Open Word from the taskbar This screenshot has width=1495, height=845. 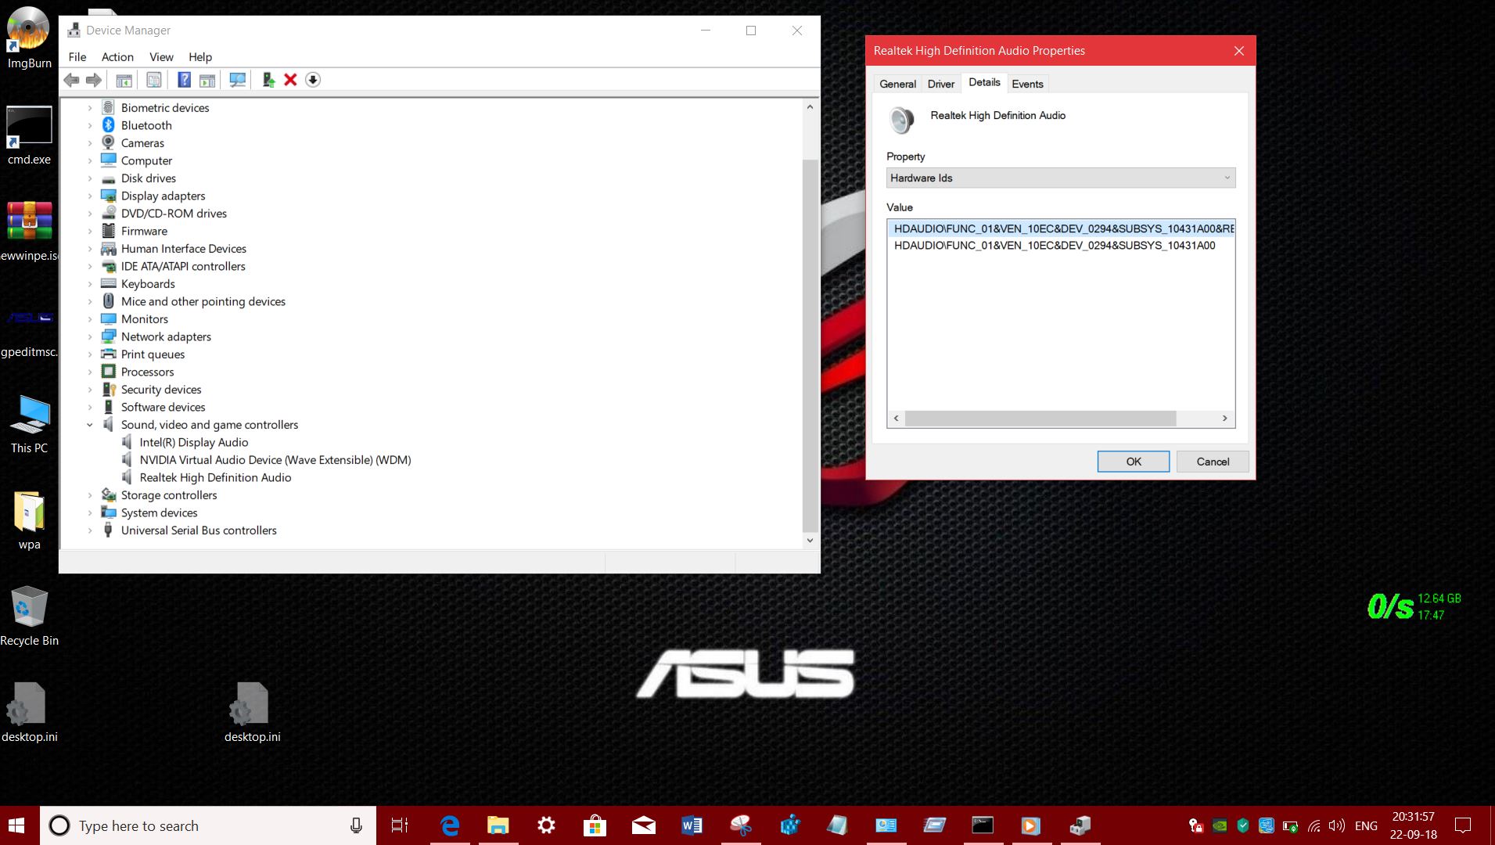[x=692, y=825]
